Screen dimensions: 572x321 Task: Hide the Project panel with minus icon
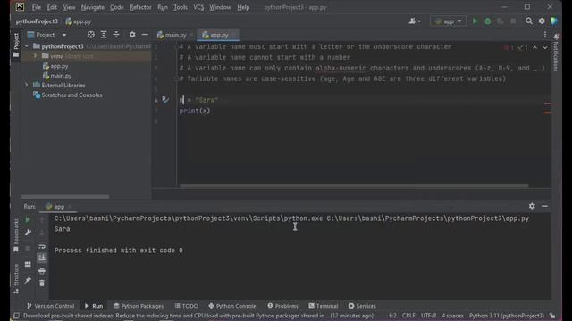[x=145, y=35]
